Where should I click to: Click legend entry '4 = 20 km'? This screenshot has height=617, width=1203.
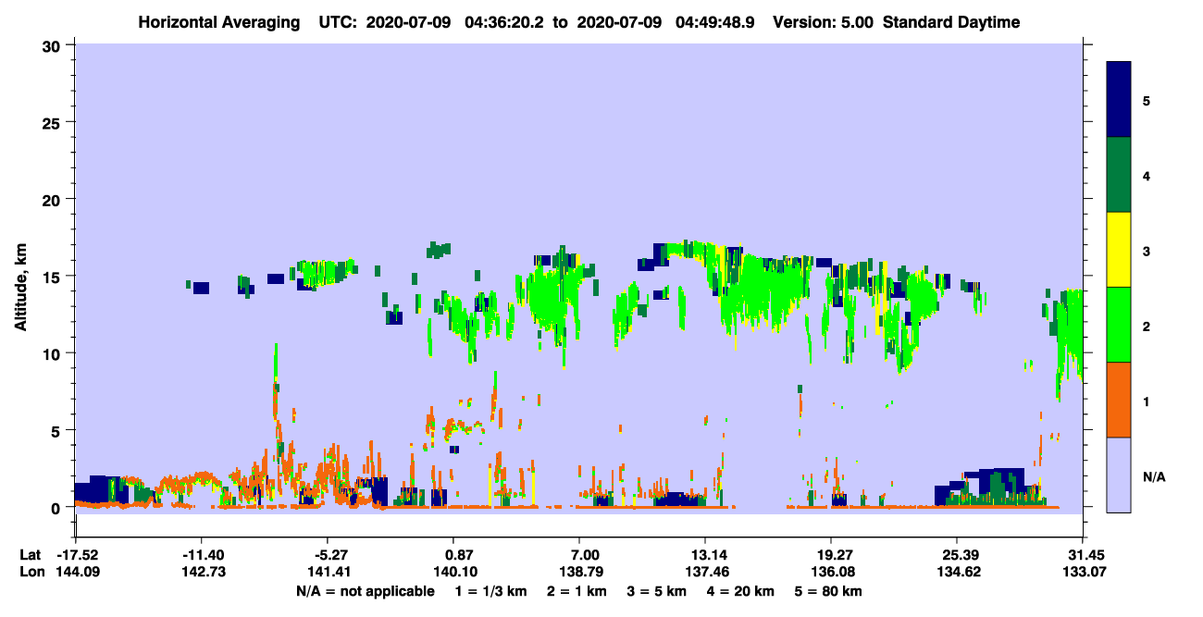click(742, 591)
